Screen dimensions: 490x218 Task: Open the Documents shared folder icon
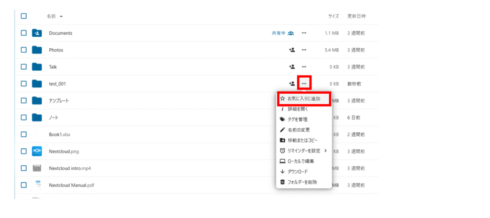[37, 33]
